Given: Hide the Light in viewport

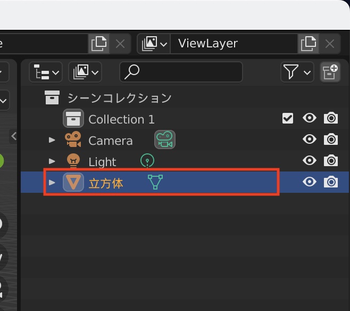Looking at the screenshot, I should tap(309, 161).
